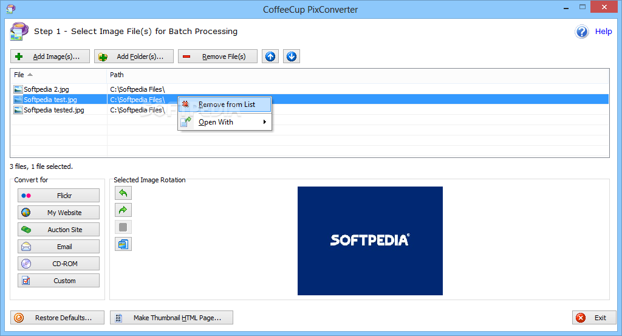
Task: Click the CoffeeCup PixConverter title bar icon
Action: 11,9
